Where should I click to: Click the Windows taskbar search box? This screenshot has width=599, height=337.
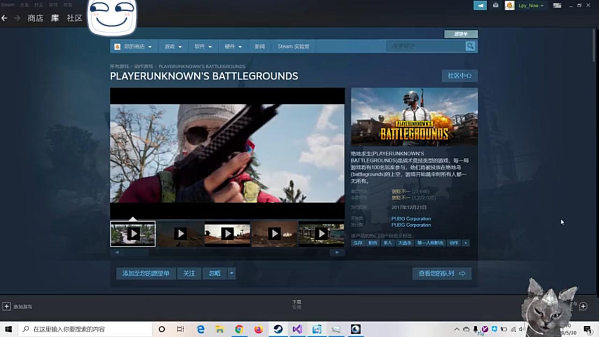click(85, 330)
